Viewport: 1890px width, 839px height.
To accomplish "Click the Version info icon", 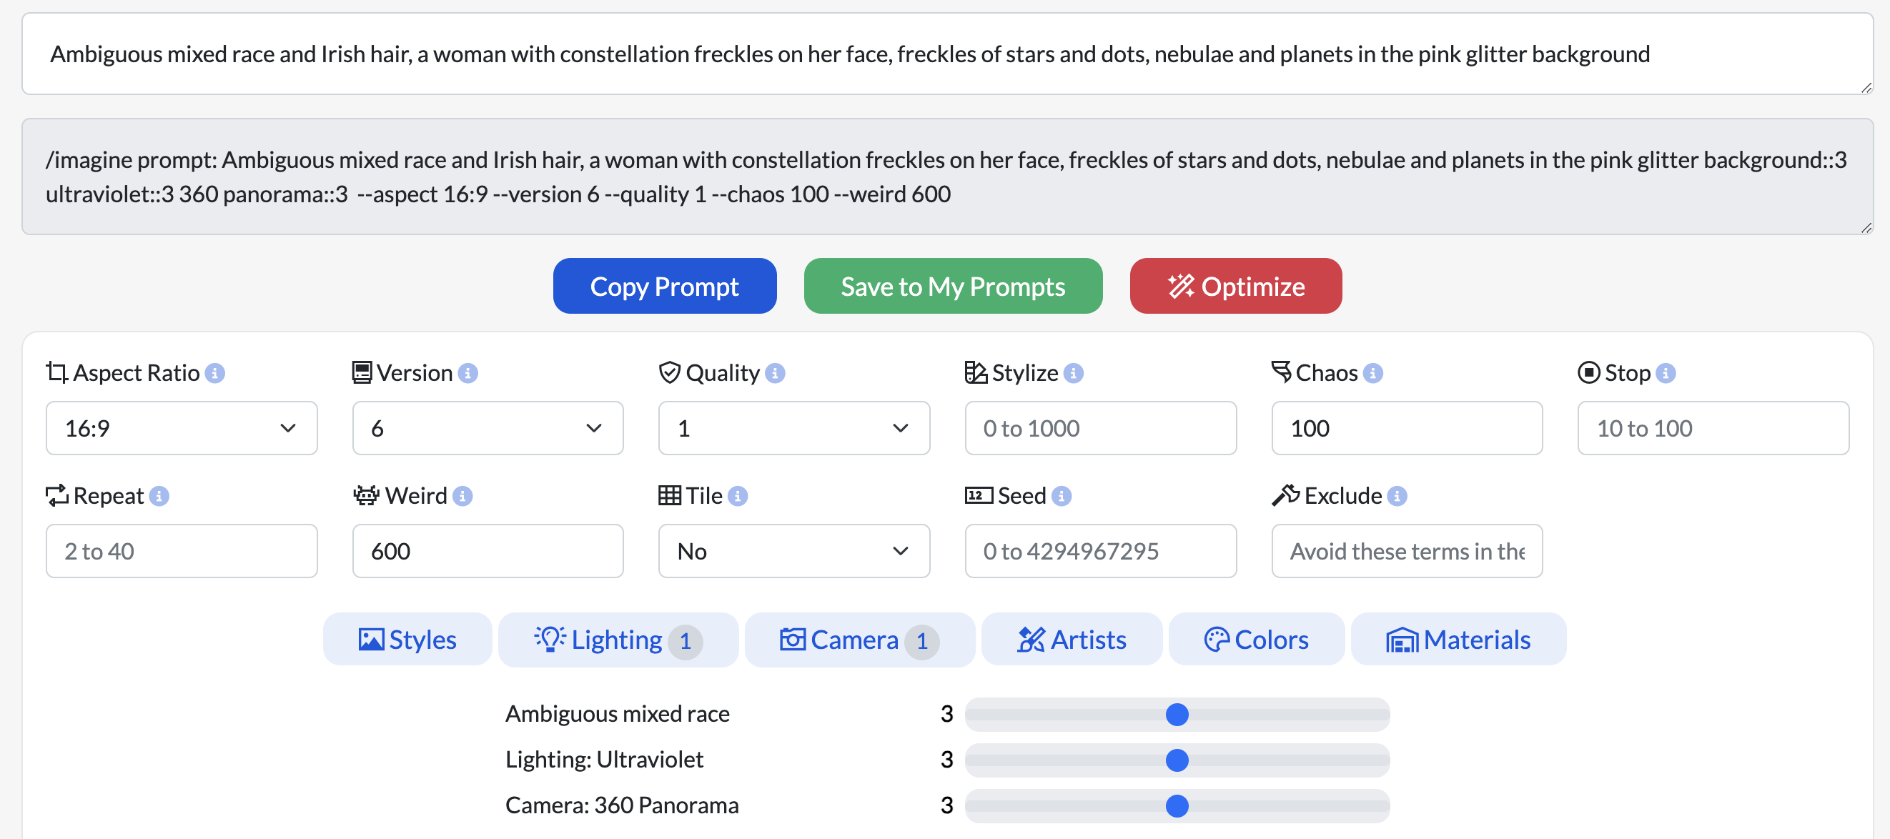I will (468, 372).
